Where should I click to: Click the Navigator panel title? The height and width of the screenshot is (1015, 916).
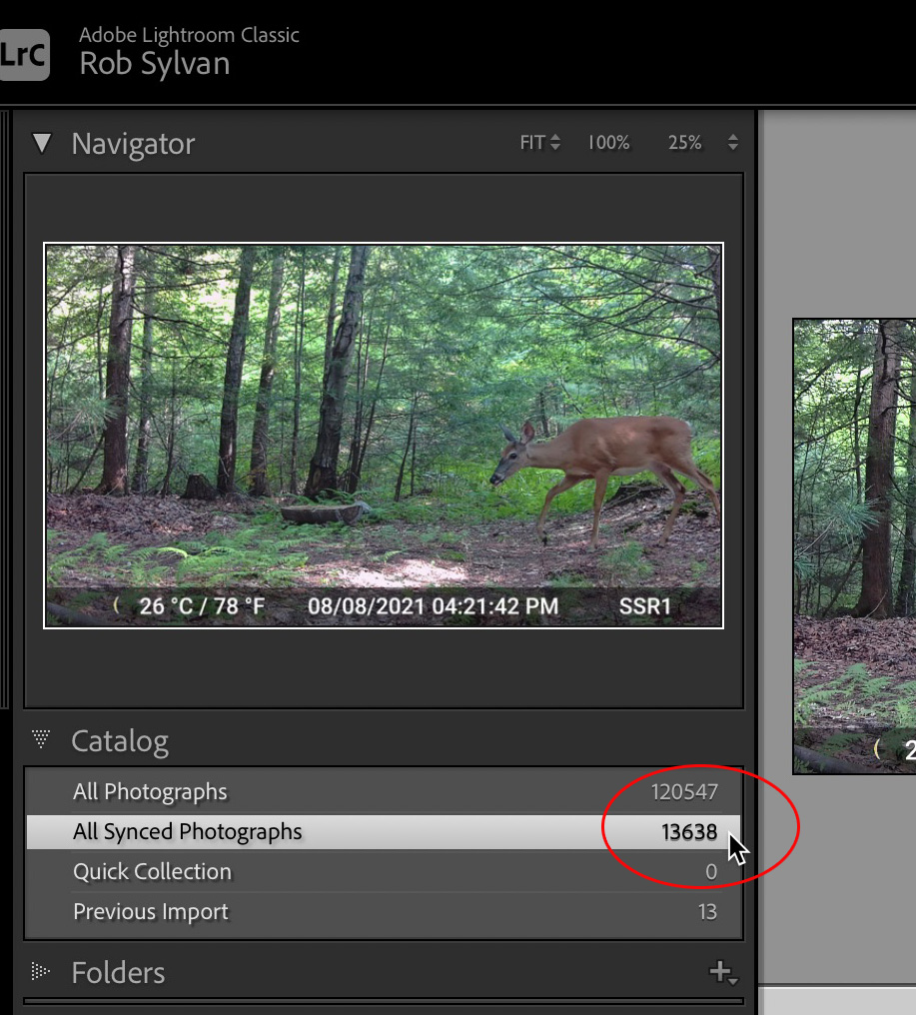pos(133,144)
